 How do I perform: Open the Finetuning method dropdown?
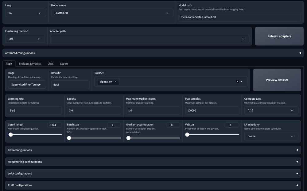click(25, 39)
